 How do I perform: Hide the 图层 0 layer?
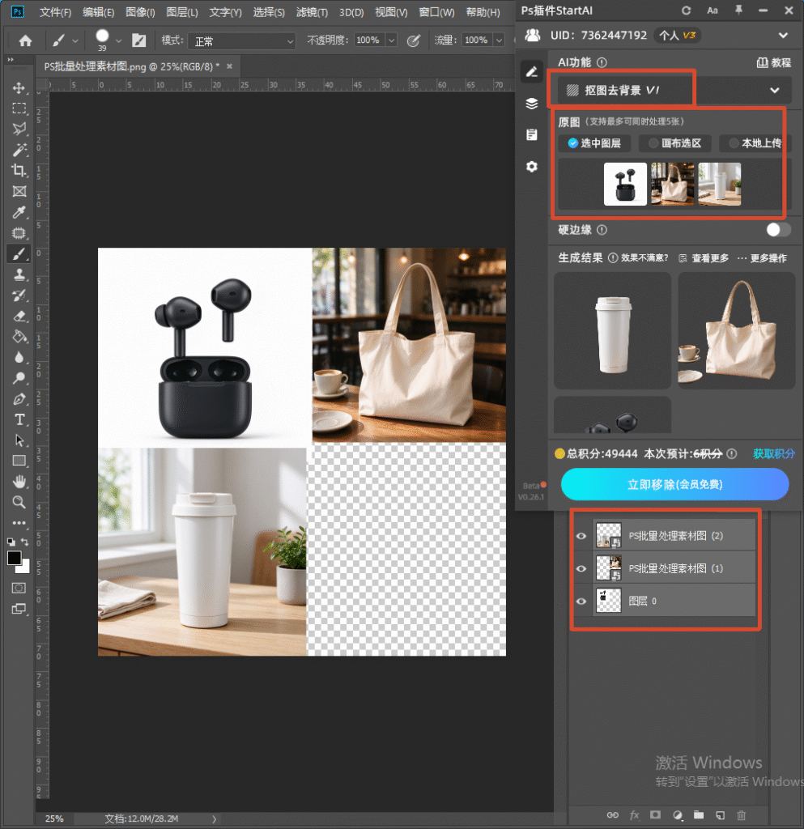(581, 602)
